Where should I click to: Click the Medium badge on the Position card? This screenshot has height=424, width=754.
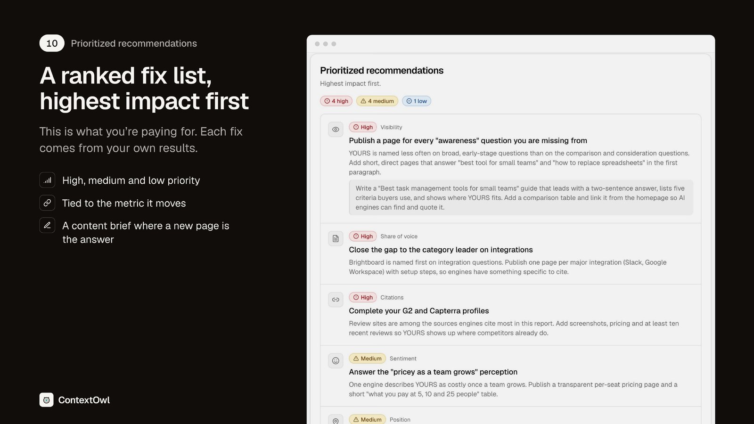368,420
